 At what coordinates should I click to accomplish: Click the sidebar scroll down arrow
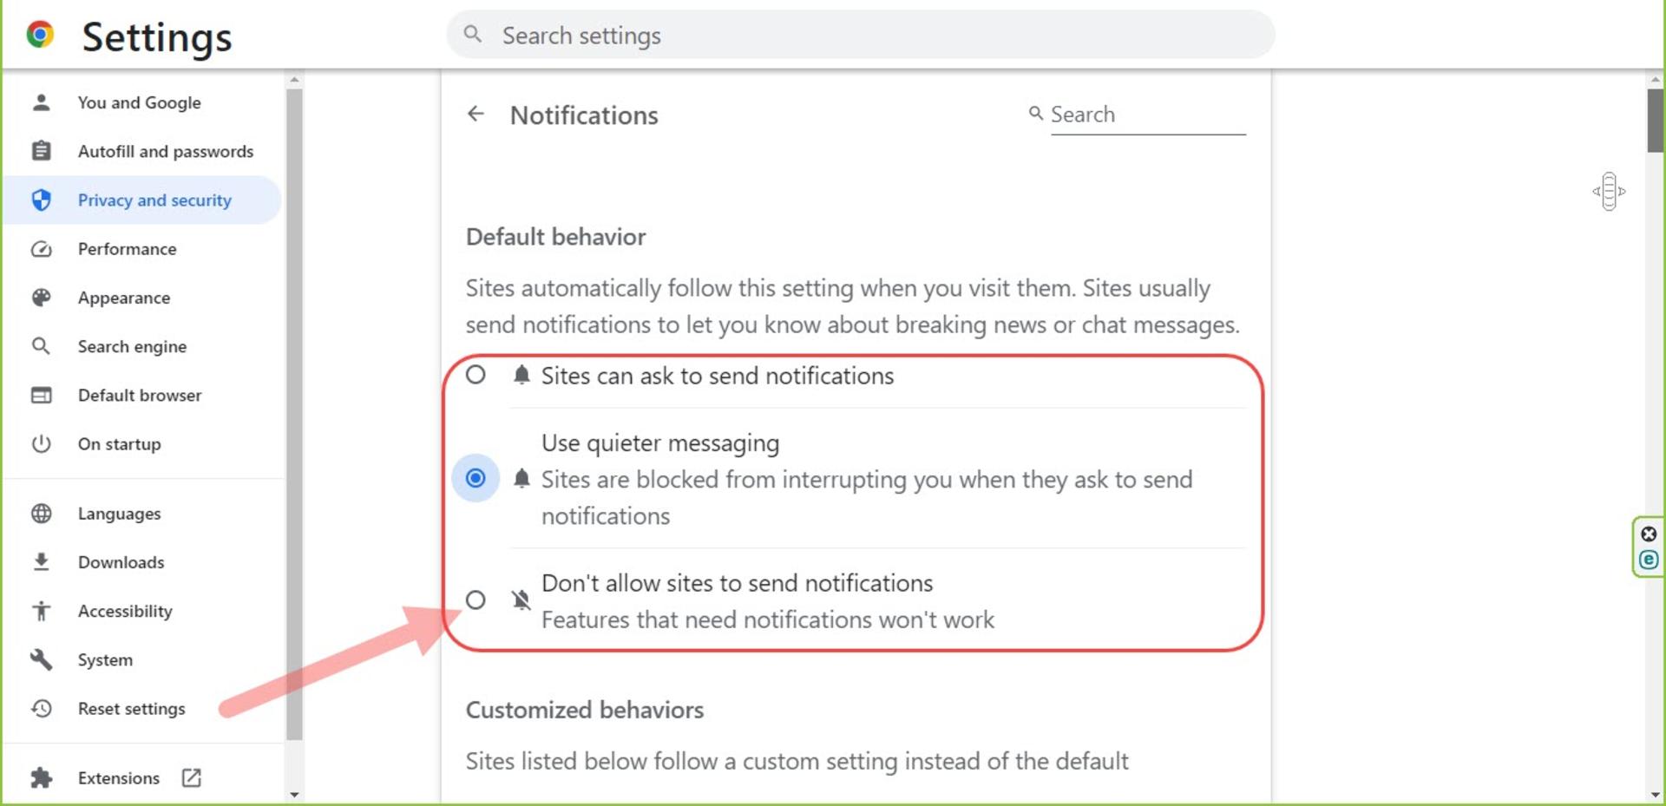294,794
